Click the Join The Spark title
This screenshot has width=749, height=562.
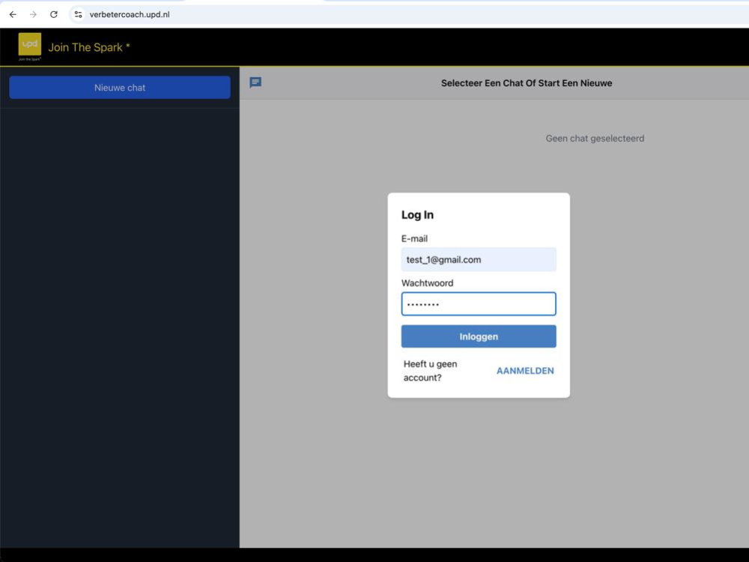(89, 47)
